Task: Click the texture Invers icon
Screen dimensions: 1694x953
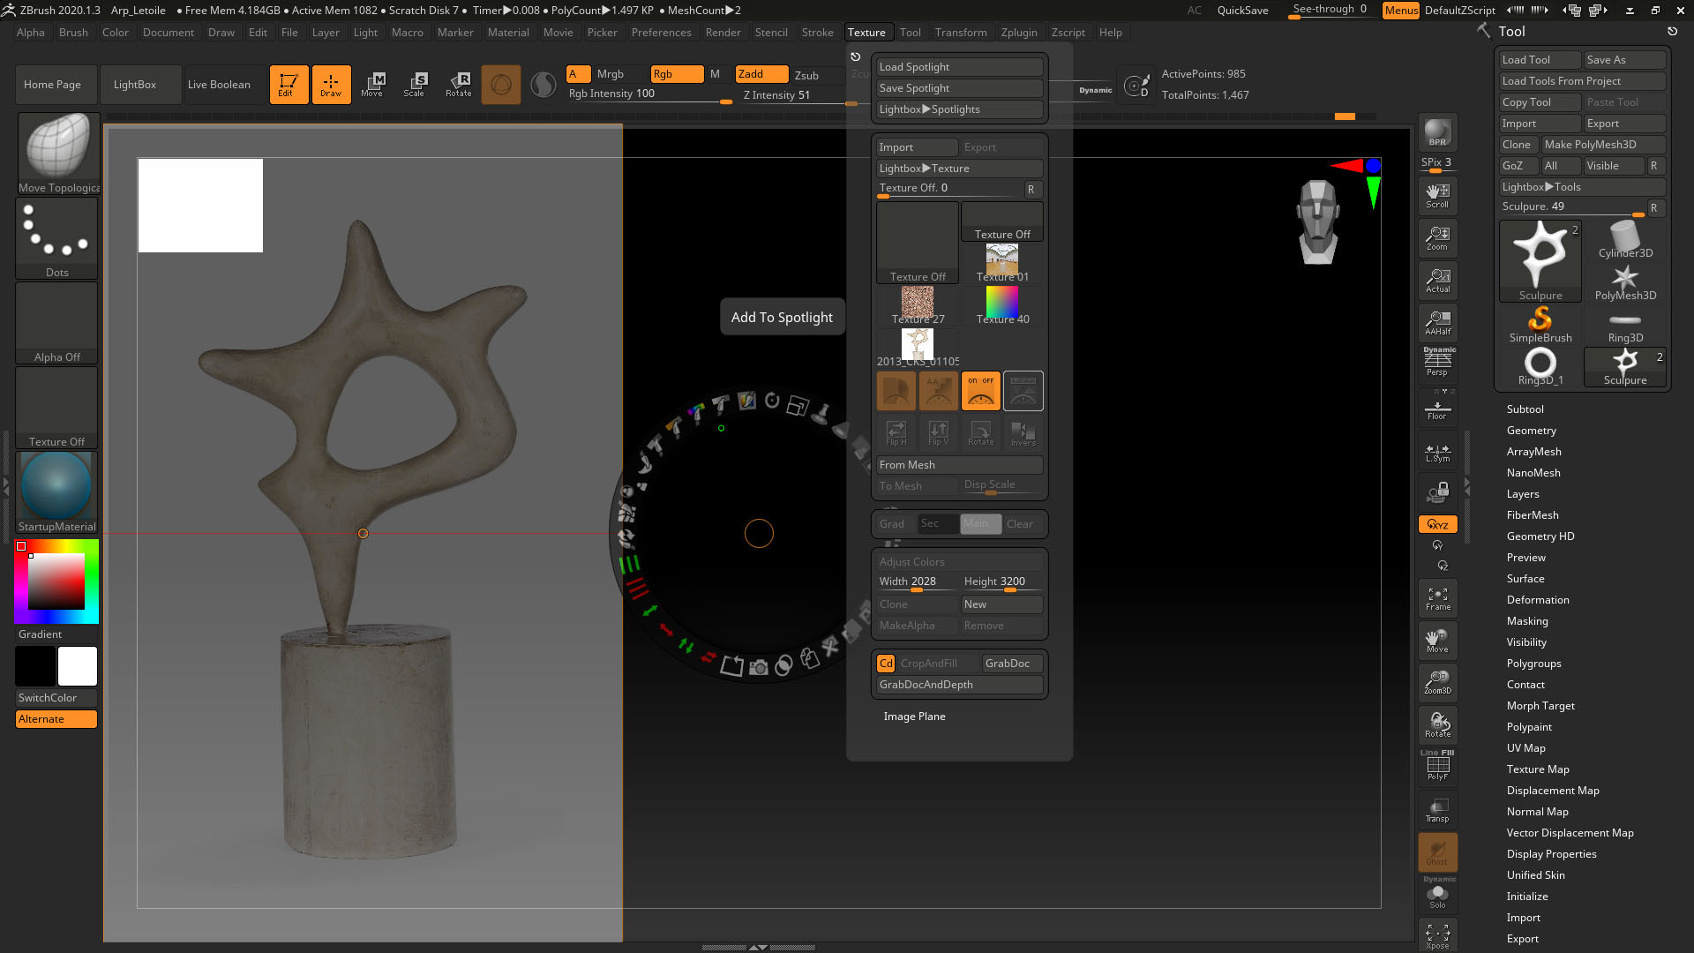Action: 1023,432
